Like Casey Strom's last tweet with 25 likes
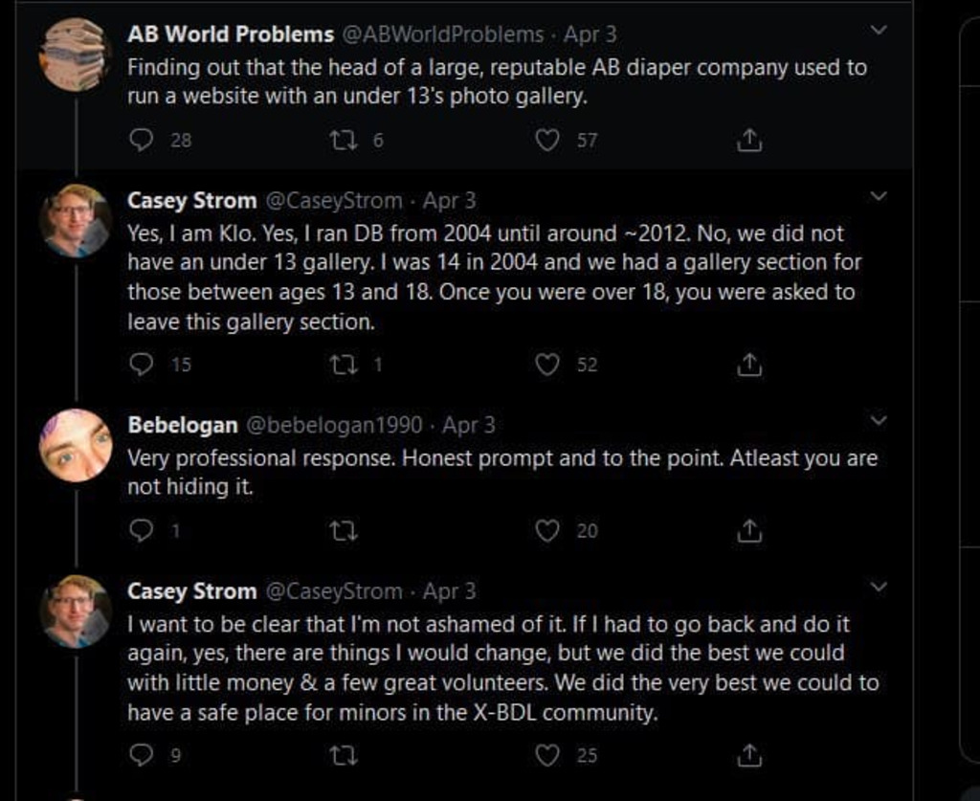 click(x=546, y=755)
